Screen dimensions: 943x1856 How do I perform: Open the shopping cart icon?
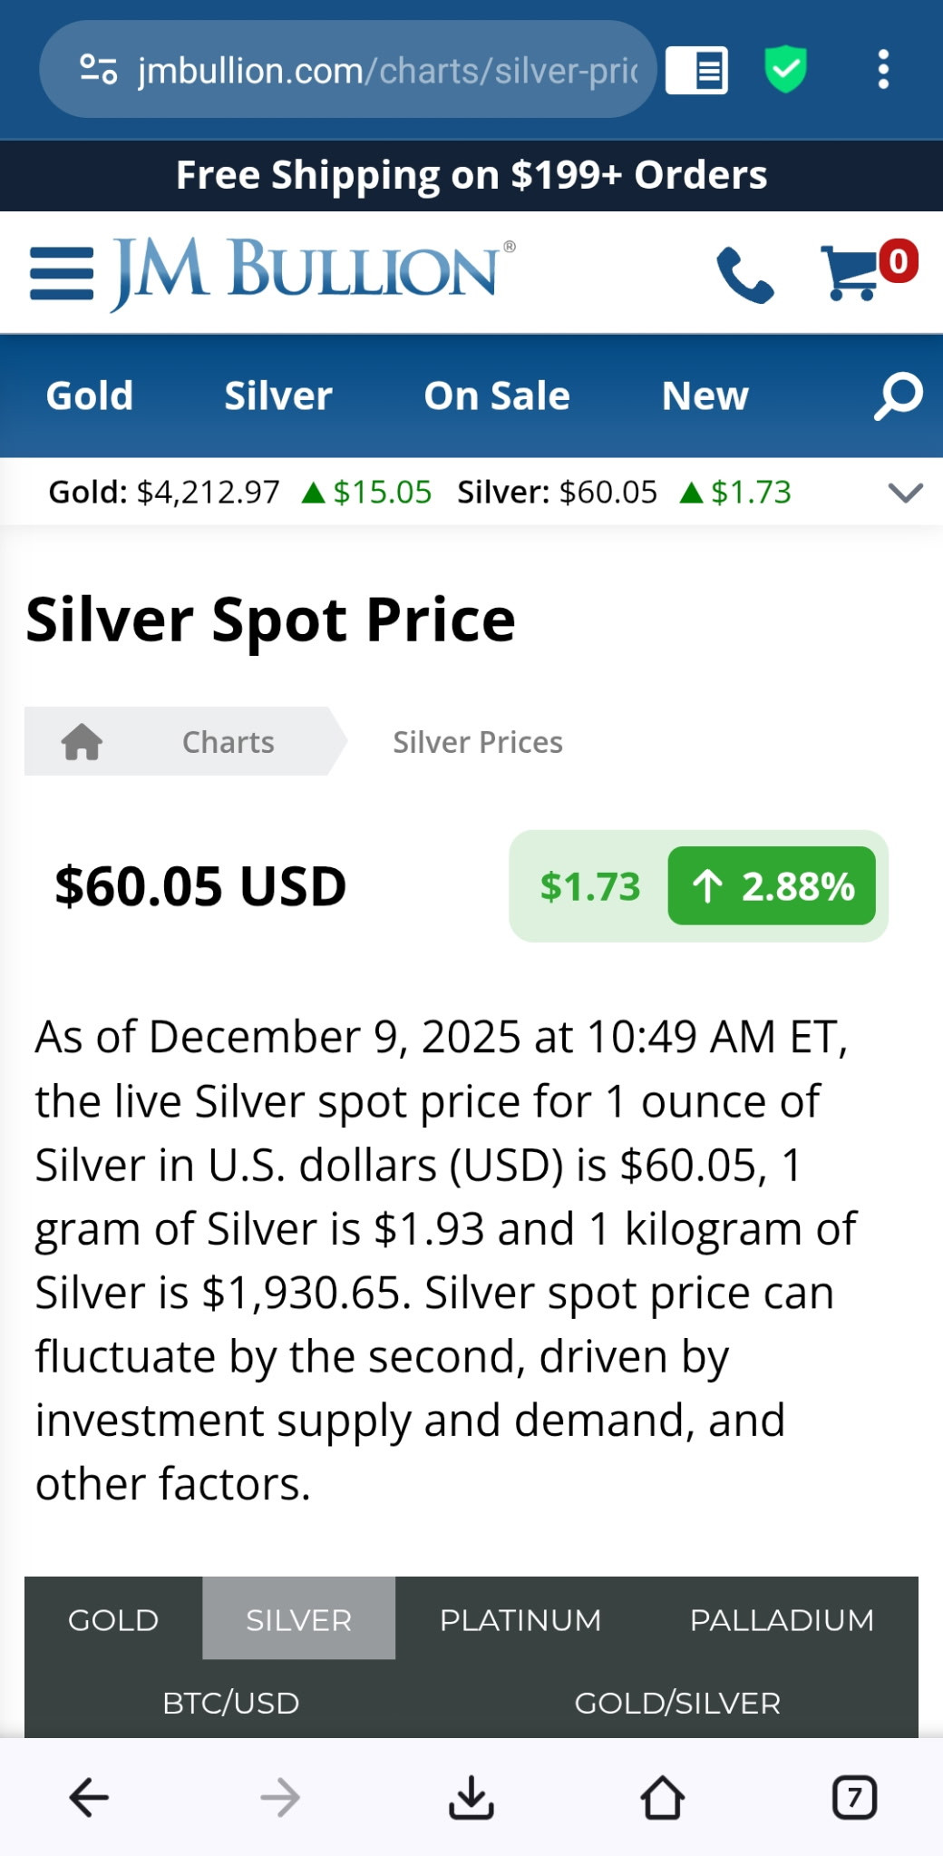(852, 272)
